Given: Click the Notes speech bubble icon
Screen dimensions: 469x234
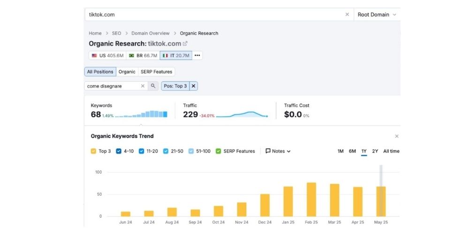Looking at the screenshot, I should click(268, 151).
